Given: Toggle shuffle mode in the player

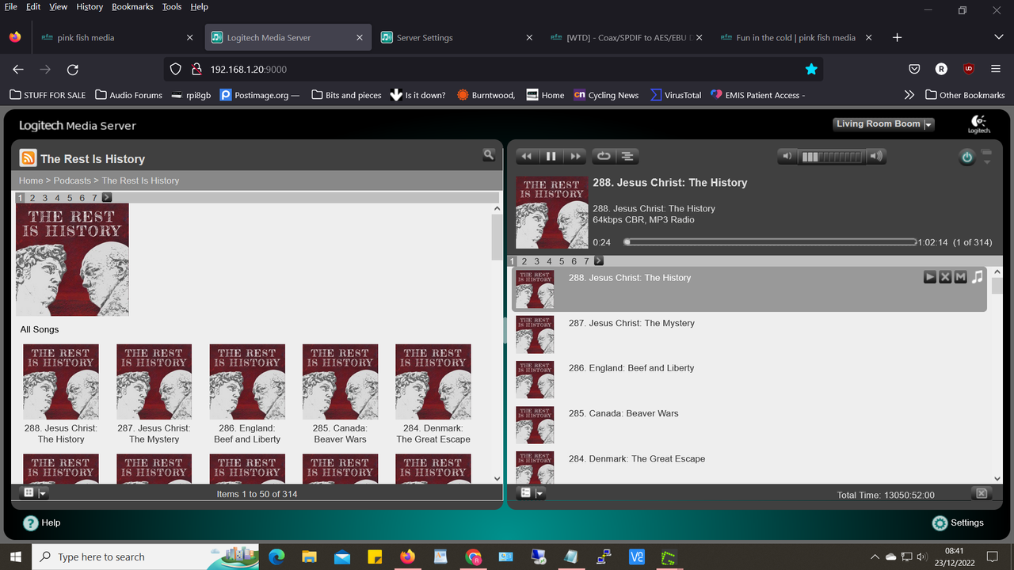Looking at the screenshot, I should click(627, 157).
